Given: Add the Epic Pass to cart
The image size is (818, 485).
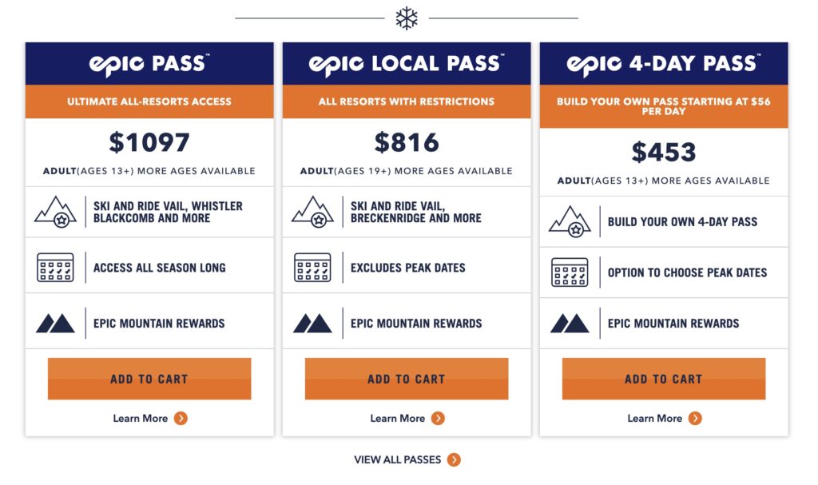Looking at the screenshot, I should pos(149,378).
